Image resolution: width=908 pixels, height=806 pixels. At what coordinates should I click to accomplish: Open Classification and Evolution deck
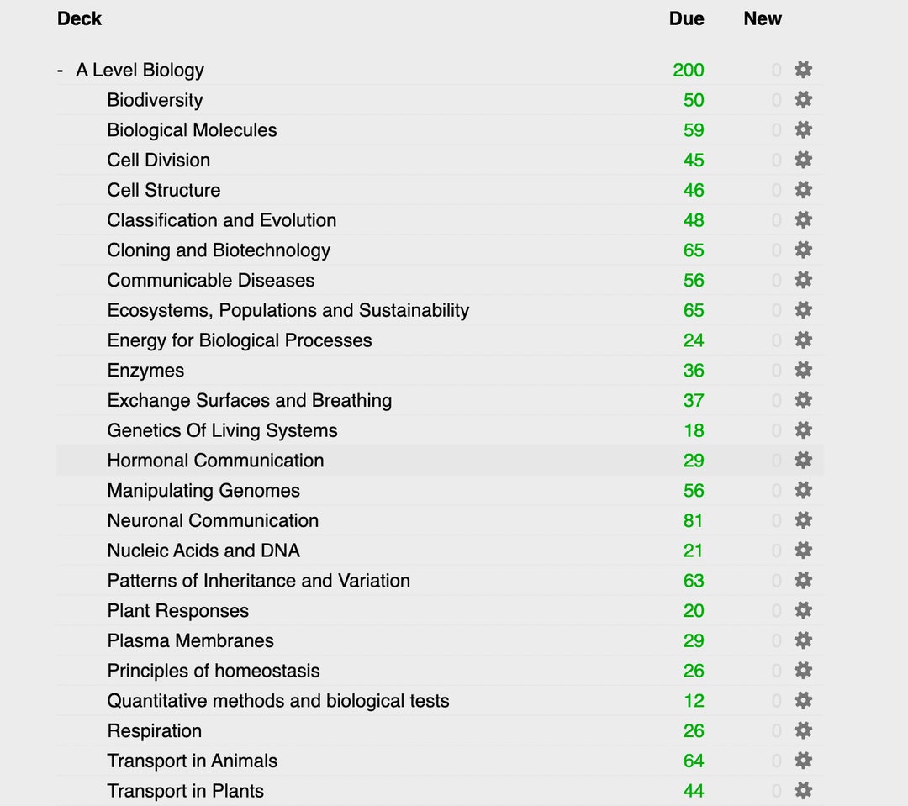coord(222,220)
